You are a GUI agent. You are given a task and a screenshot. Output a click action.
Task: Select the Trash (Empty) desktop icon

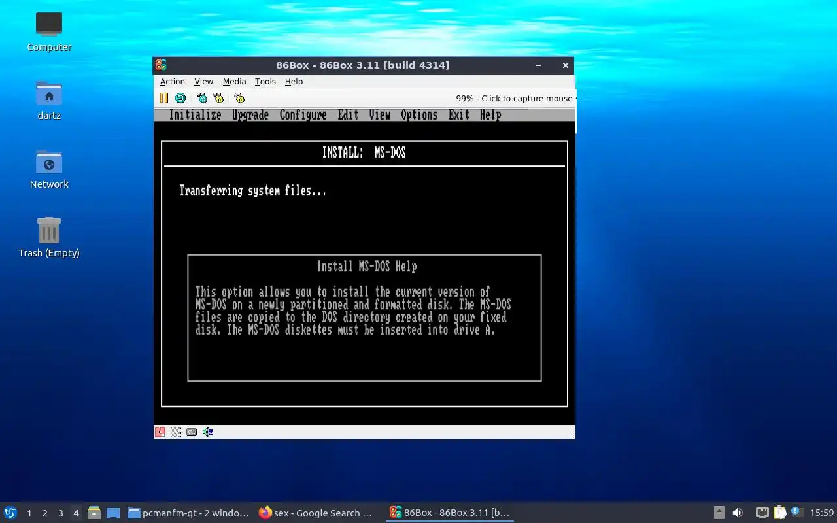[49, 237]
